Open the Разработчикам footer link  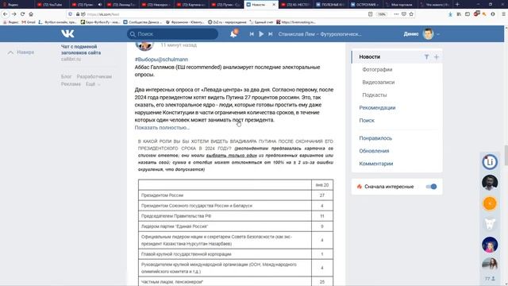(x=94, y=76)
